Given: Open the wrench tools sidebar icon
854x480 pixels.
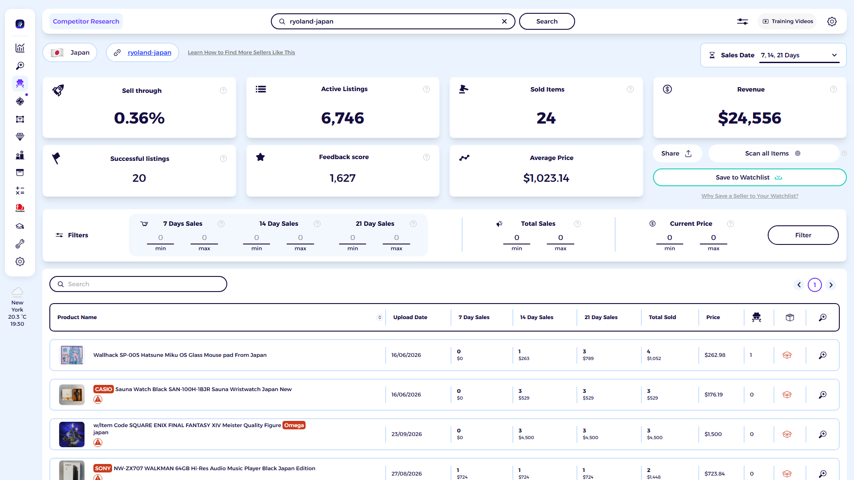Looking at the screenshot, I should 20,244.
